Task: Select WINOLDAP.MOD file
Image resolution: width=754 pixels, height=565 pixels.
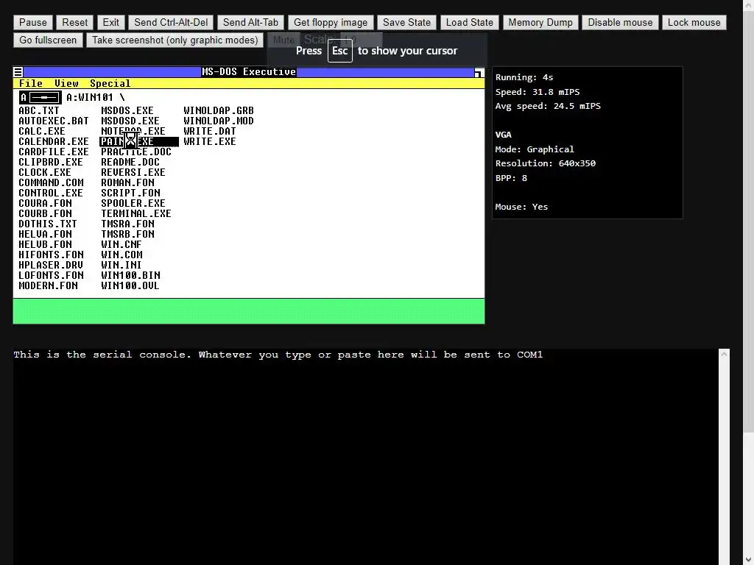Action: pos(219,121)
